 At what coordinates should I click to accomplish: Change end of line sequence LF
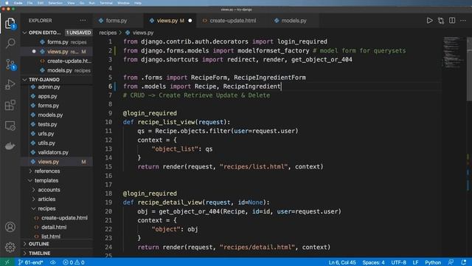click(415, 262)
